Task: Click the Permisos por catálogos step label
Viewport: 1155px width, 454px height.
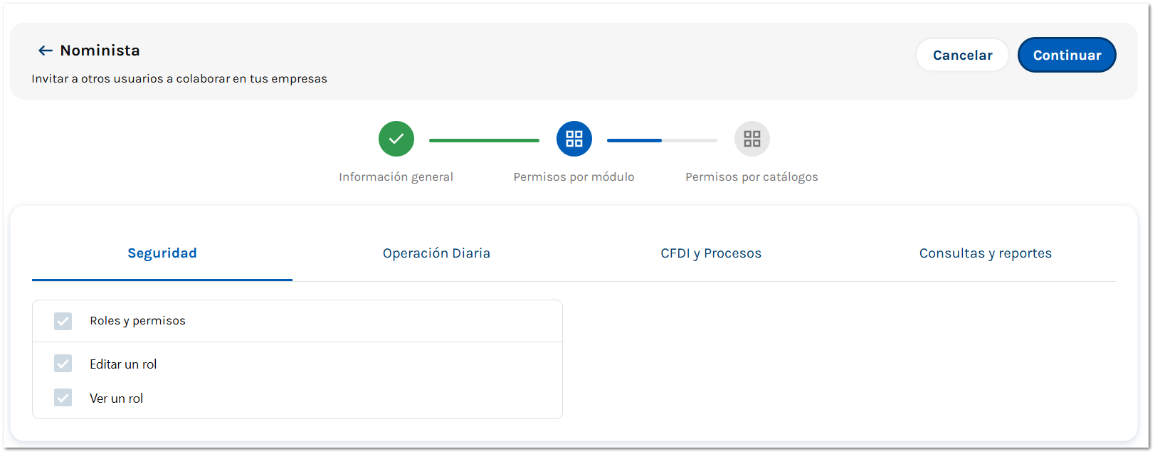Action: (x=751, y=177)
